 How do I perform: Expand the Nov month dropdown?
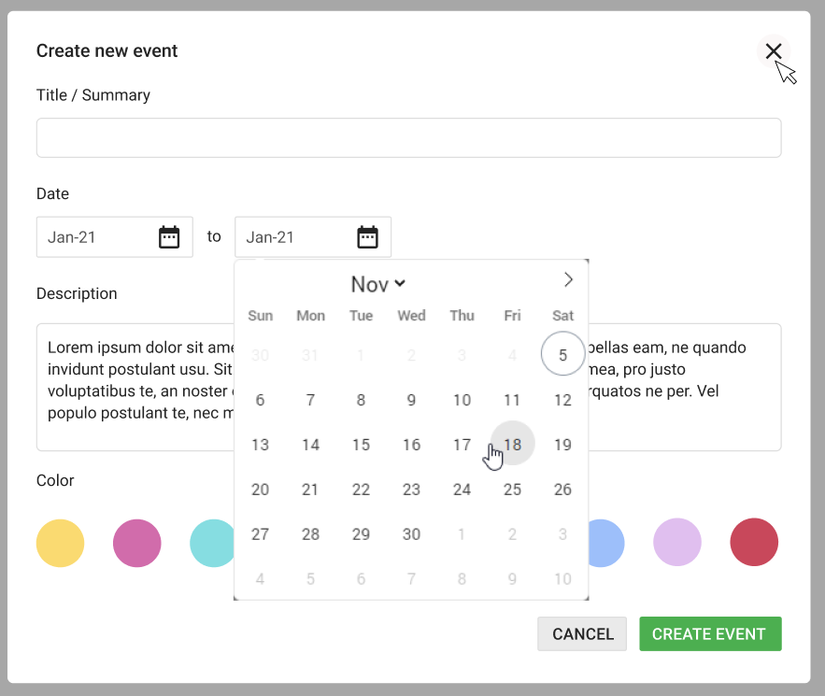pyautogui.click(x=378, y=284)
